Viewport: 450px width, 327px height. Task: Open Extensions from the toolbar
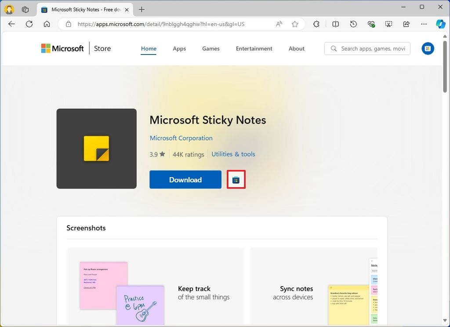click(x=316, y=24)
